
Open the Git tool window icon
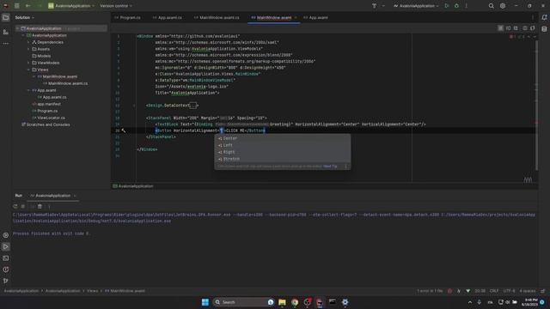(x=6, y=281)
